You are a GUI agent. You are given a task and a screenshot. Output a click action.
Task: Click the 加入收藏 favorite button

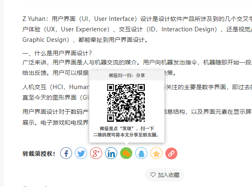165,175
